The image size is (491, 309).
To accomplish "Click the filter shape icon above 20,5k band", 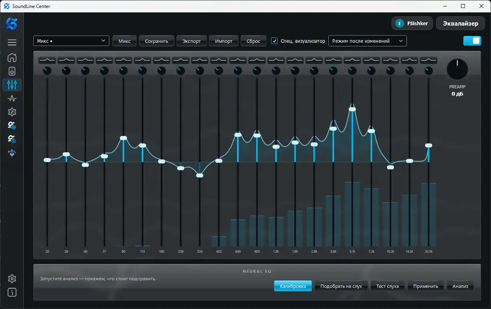I will coord(429,60).
